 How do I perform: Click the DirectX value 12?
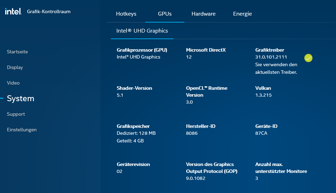coord(188,57)
